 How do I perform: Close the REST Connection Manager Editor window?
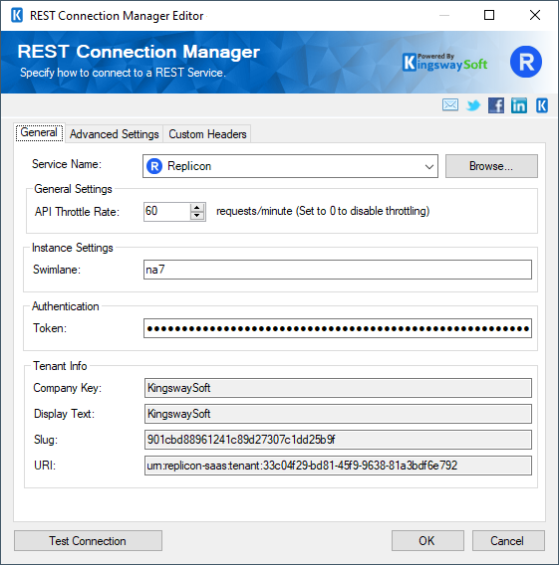tap(535, 15)
